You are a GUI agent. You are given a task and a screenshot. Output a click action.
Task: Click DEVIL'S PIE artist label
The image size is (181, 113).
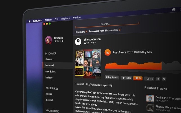(x=162, y=101)
